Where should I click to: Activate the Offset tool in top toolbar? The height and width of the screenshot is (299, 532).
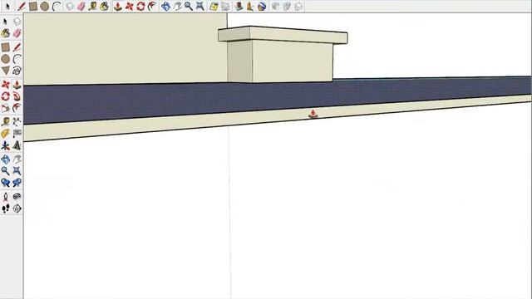[152, 6]
